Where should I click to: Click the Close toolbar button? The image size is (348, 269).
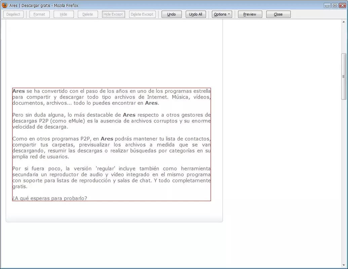tap(278, 14)
